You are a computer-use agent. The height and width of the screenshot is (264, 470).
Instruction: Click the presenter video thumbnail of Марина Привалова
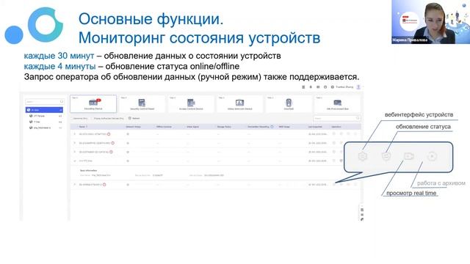[431, 22]
